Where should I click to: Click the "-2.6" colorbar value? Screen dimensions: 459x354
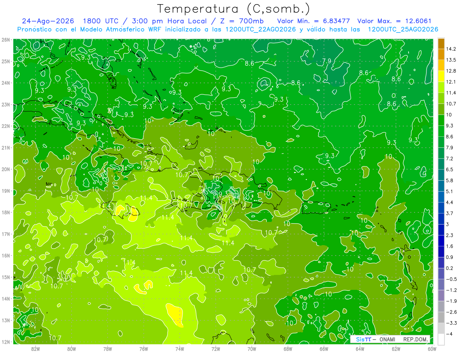click(x=451, y=312)
